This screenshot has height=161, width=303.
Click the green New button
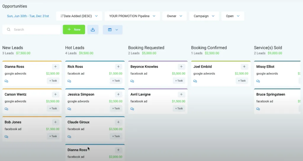pyautogui.click(x=74, y=30)
